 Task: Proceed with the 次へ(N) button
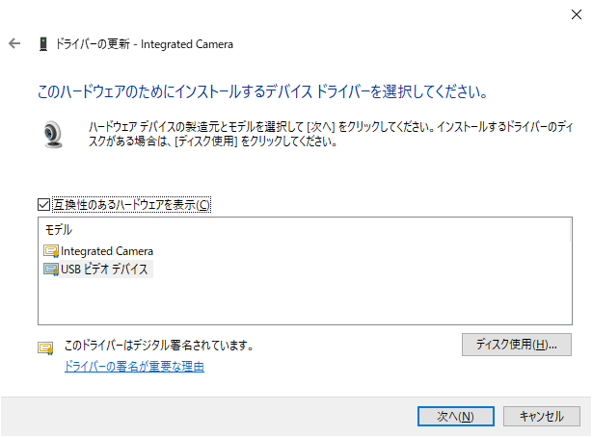click(x=456, y=416)
